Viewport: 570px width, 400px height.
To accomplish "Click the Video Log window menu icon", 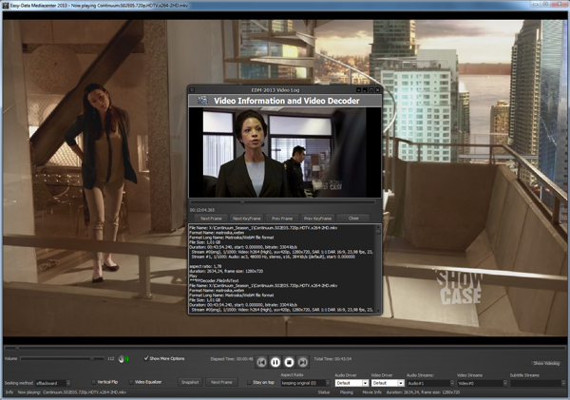I will [192, 89].
